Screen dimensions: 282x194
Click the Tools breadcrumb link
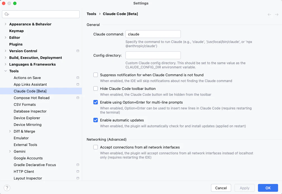click(91, 14)
